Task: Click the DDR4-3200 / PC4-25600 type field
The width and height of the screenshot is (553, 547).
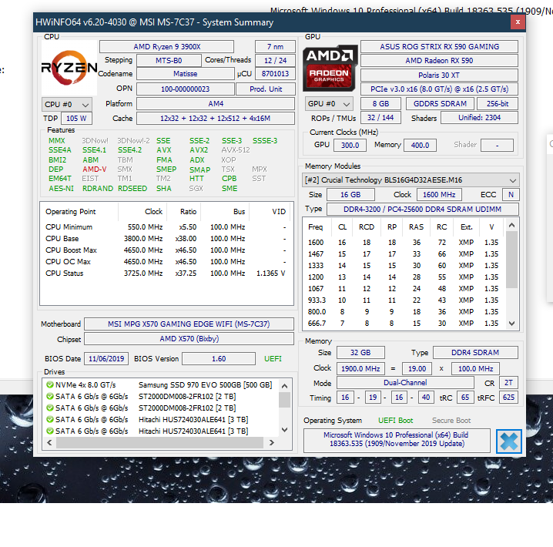Action: (x=423, y=209)
